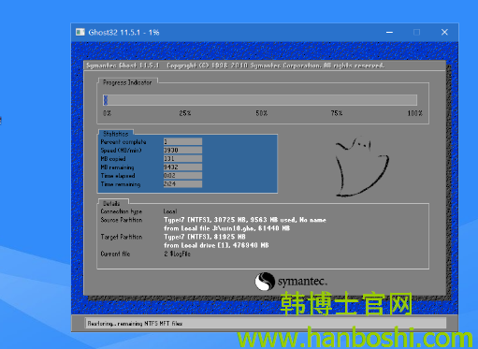This screenshot has width=478, height=349.
Task: Click the 'MB copied' label
Action: (113, 159)
